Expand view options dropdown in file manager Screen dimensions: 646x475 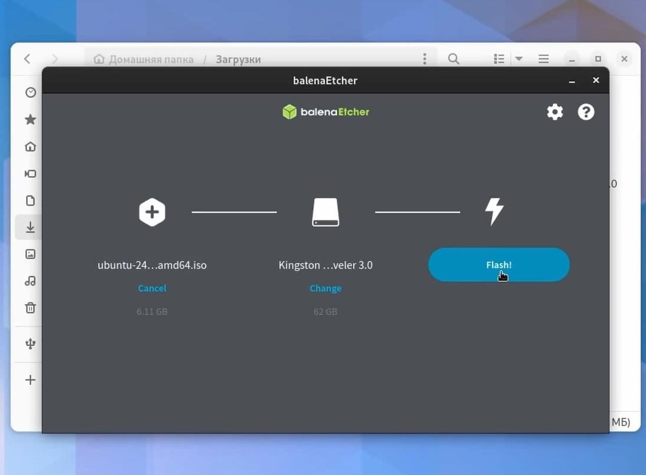pyautogui.click(x=519, y=59)
